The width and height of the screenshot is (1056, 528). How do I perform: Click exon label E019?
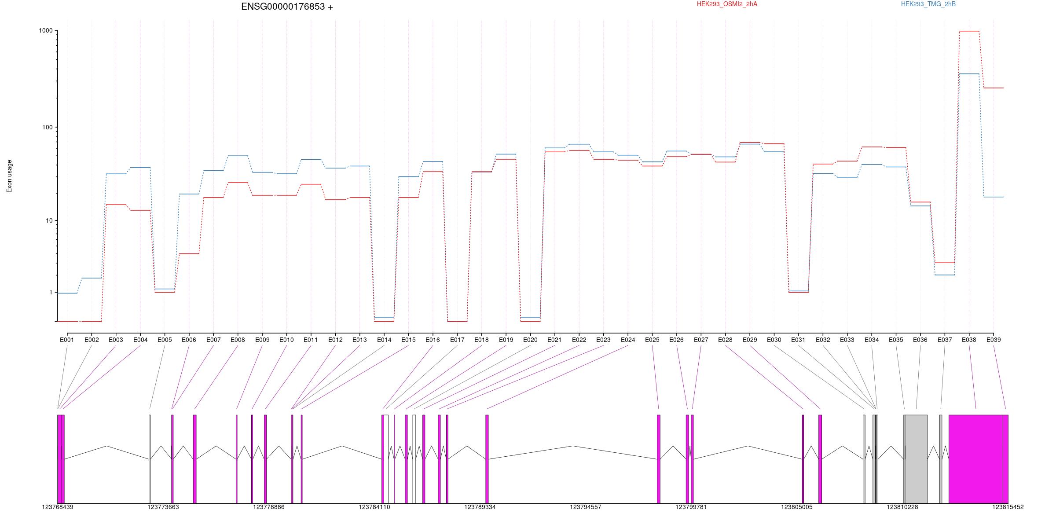click(x=506, y=340)
